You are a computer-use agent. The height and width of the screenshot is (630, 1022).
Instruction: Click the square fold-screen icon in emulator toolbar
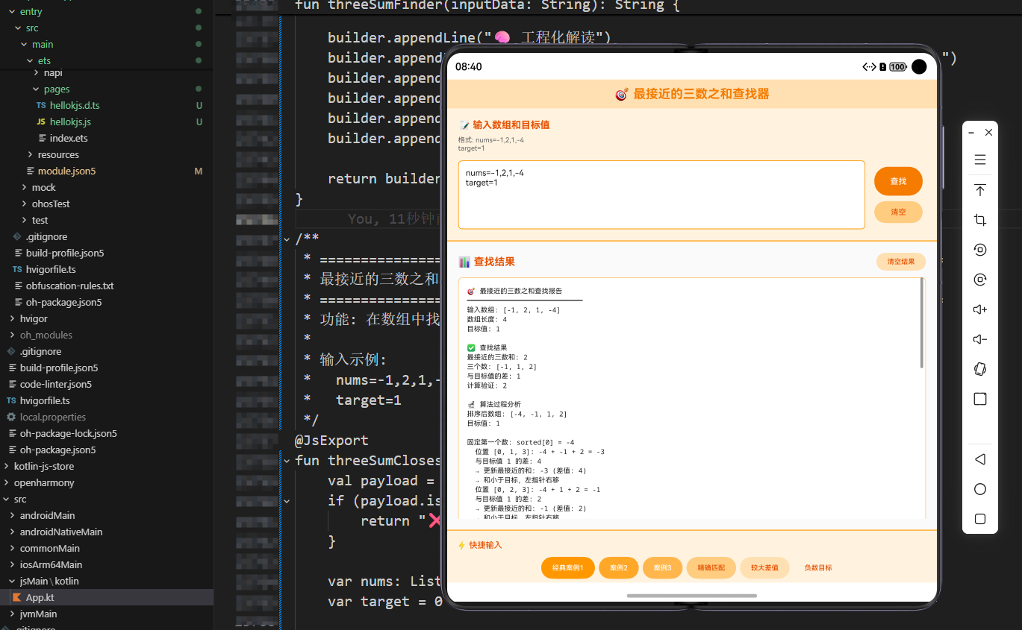[x=980, y=399]
